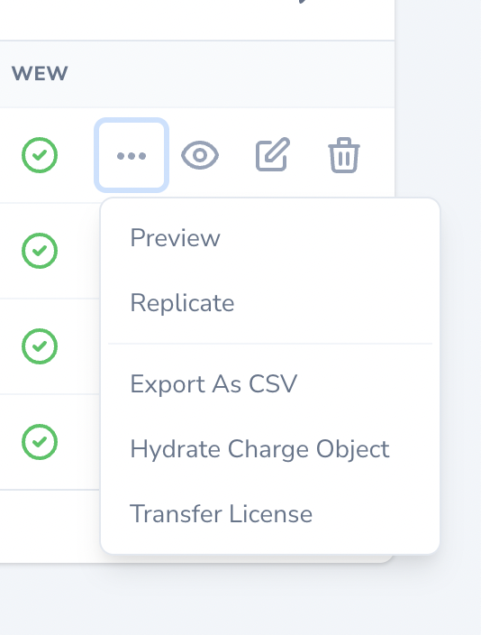Click empty first-row space after trash icon
Image resolution: width=481 pixels, height=635 pixels.
click(x=378, y=155)
